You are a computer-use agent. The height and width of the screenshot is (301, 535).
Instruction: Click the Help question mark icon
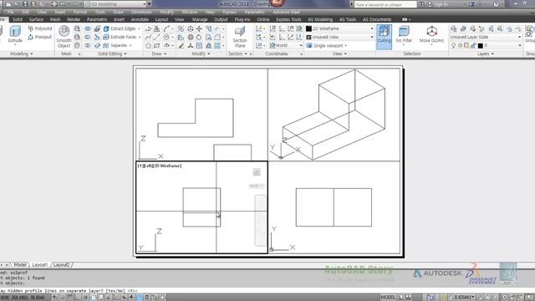tap(496, 4)
